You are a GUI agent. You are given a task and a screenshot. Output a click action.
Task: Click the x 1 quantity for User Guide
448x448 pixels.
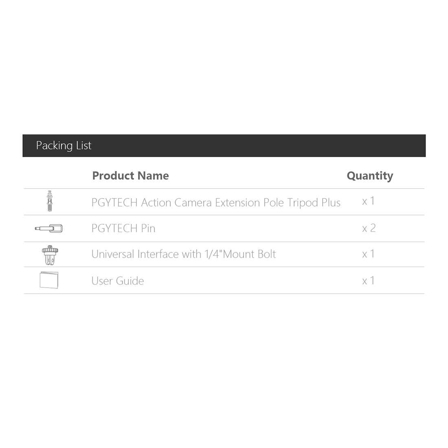(369, 281)
